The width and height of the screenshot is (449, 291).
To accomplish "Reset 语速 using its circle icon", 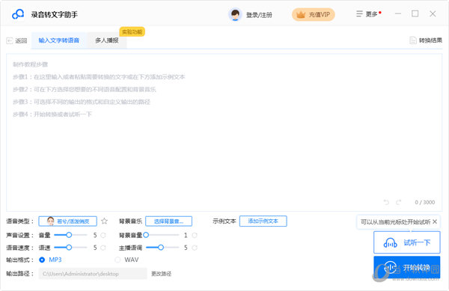I will pos(103,248).
